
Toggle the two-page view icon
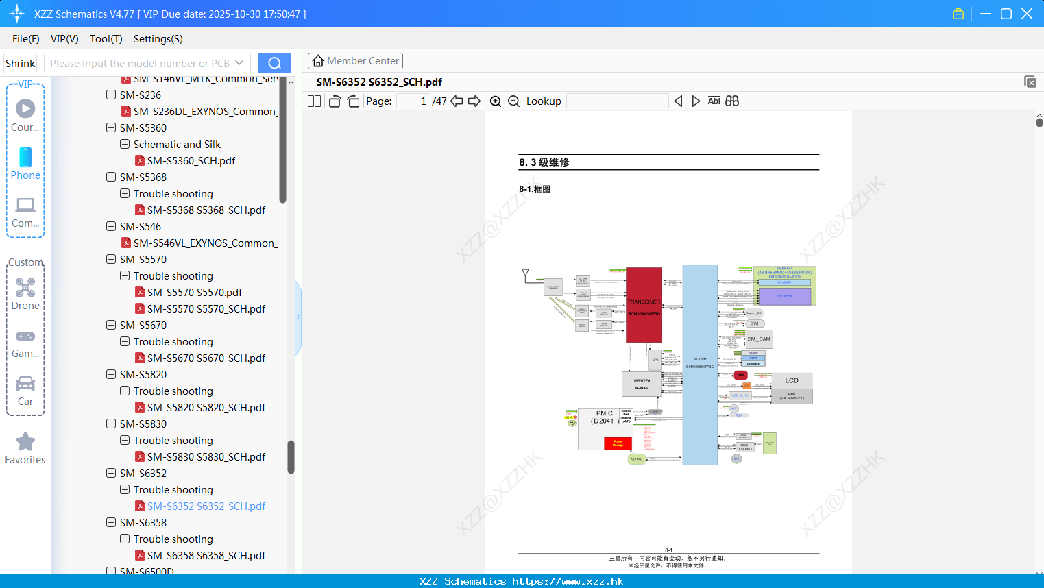[x=314, y=101]
